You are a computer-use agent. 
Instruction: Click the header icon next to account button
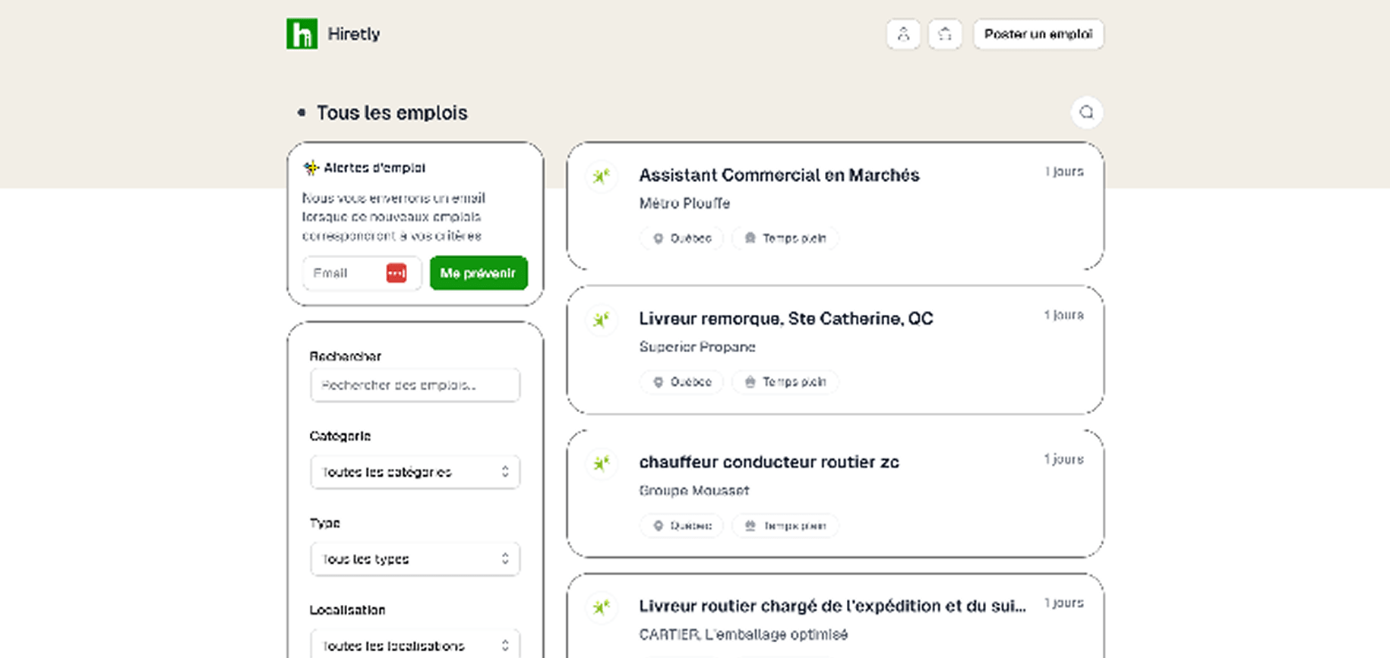tap(945, 34)
